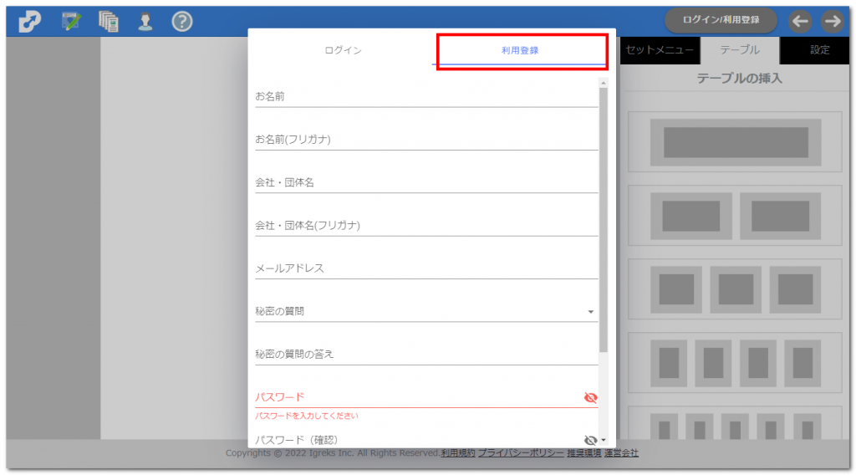Open the documents list icon in header
856x475 pixels.
[x=109, y=21]
